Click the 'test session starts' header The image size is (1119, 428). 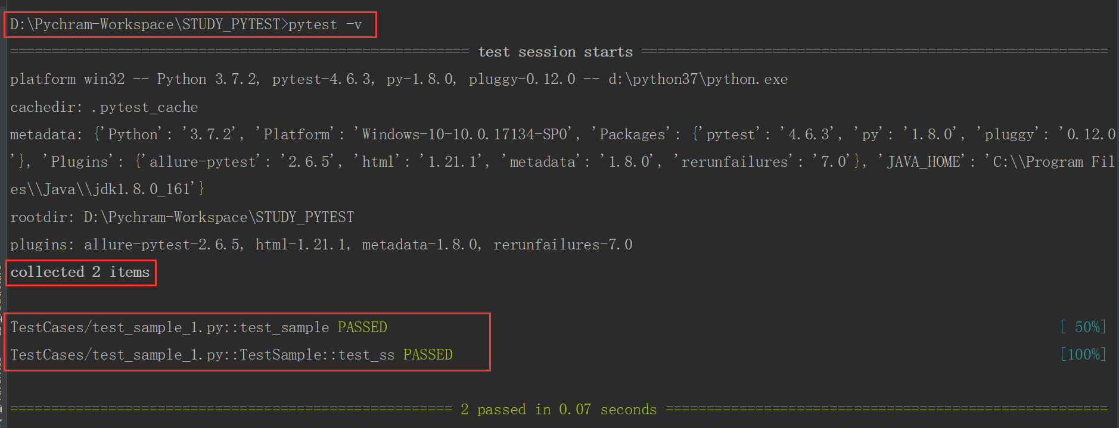(x=555, y=52)
